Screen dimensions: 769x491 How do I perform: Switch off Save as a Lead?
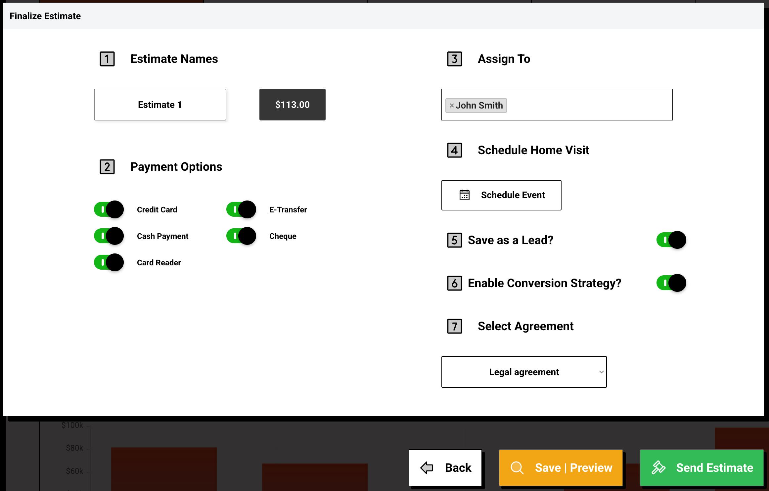point(671,240)
